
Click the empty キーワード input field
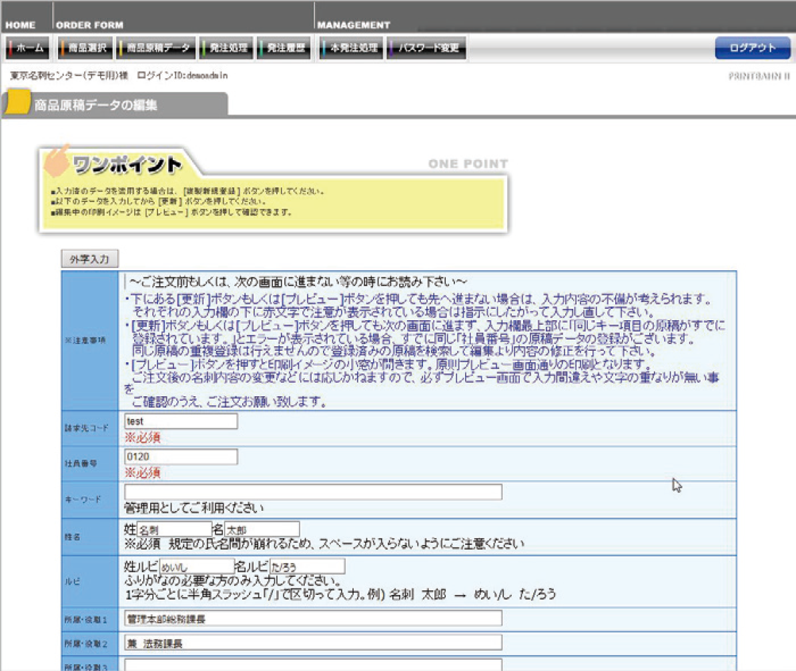tap(313, 492)
